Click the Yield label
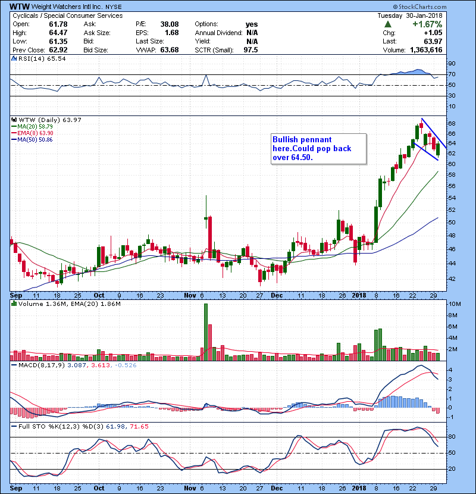 [x=202, y=42]
